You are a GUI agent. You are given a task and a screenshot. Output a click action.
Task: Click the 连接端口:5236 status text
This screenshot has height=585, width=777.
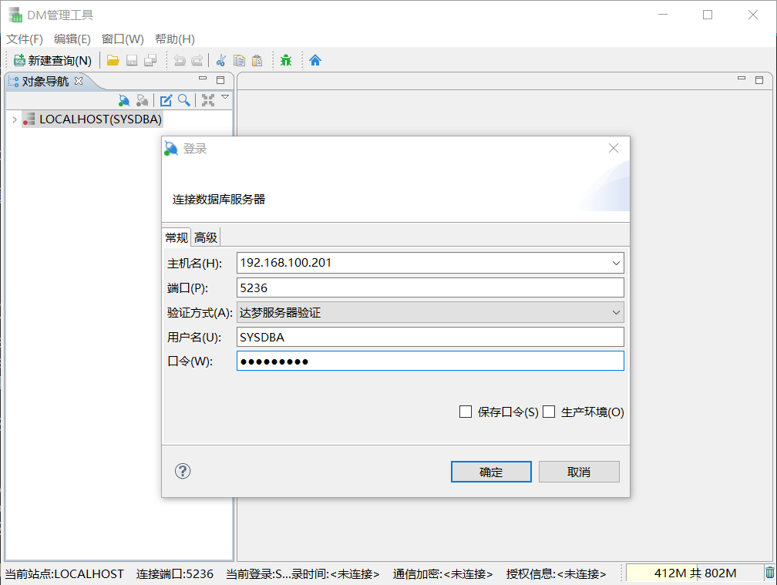point(174,573)
